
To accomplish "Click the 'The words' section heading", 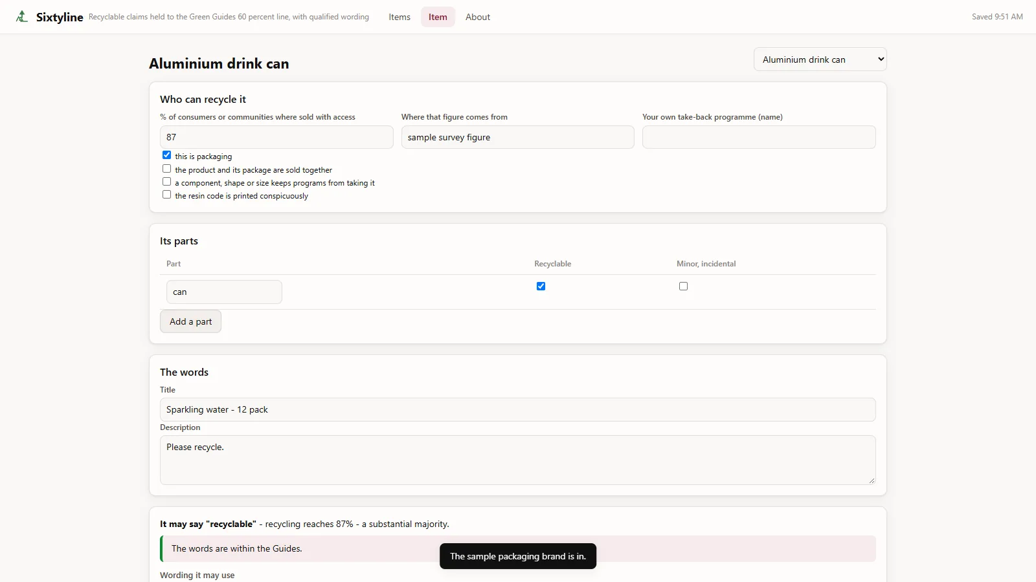I will click(x=185, y=372).
